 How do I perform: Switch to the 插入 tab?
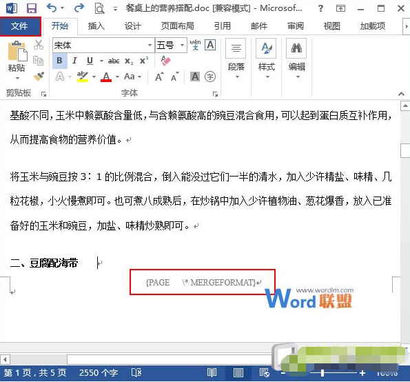(x=96, y=26)
